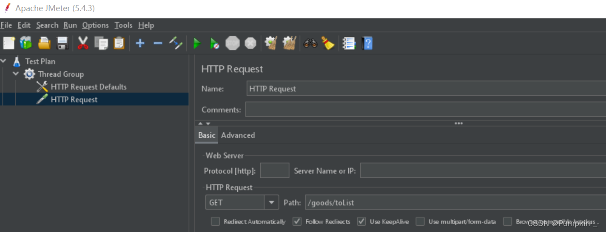
Task: Open the GET method dropdown
Action: (271, 203)
